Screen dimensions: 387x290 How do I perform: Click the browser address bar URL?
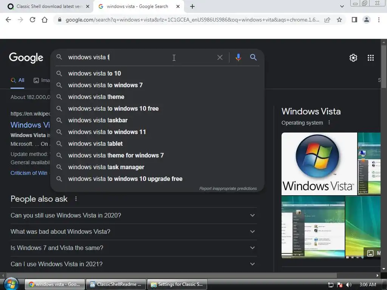[192, 20]
